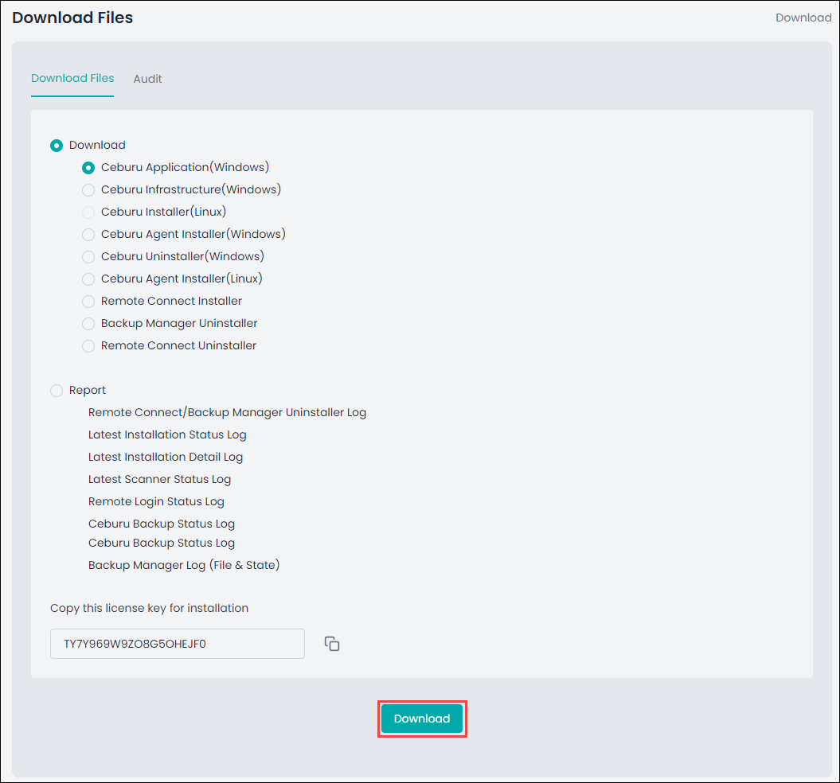Choose Ceburu Application(Windows) option
Viewport: 840px width, 783px height.
(x=88, y=168)
